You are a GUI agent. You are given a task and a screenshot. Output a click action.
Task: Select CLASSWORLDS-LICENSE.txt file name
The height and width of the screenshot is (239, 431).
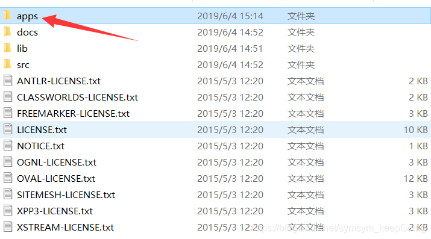(x=77, y=97)
